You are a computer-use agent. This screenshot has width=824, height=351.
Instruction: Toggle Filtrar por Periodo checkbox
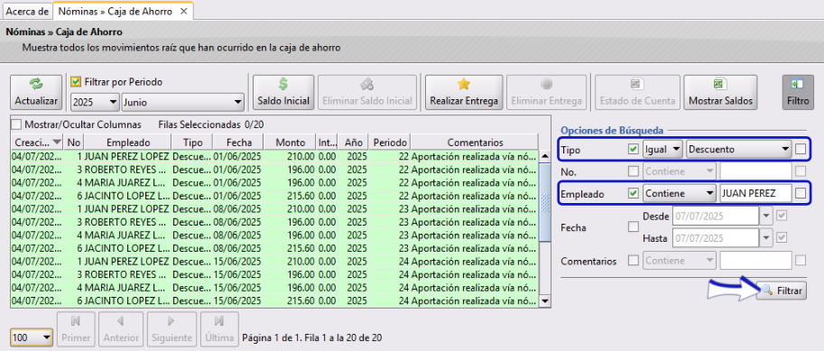76,82
